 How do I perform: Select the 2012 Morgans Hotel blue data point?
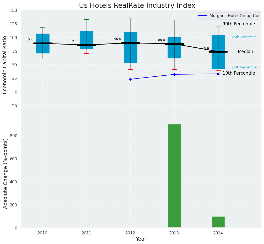point(130,79)
